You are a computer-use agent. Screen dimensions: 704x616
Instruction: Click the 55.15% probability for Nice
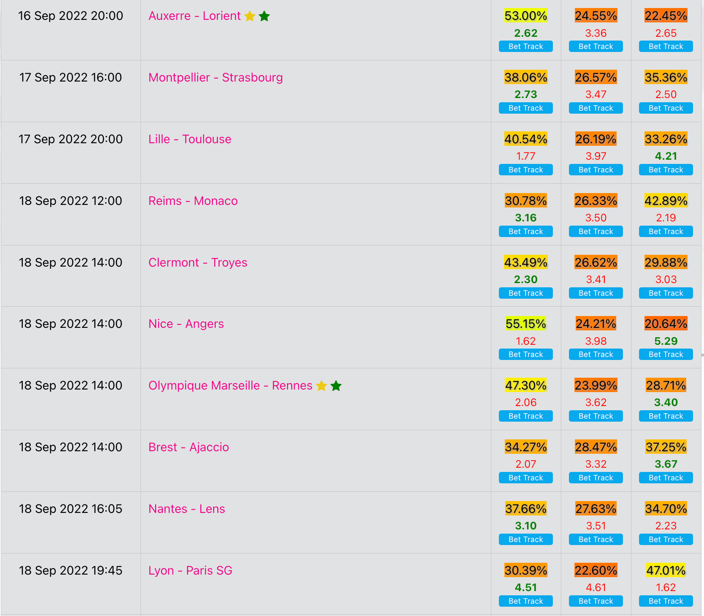tap(526, 324)
